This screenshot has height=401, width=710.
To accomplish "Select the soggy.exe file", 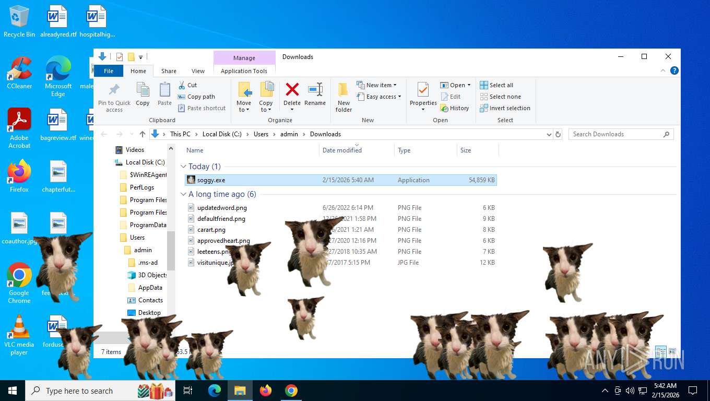I will pos(341,180).
